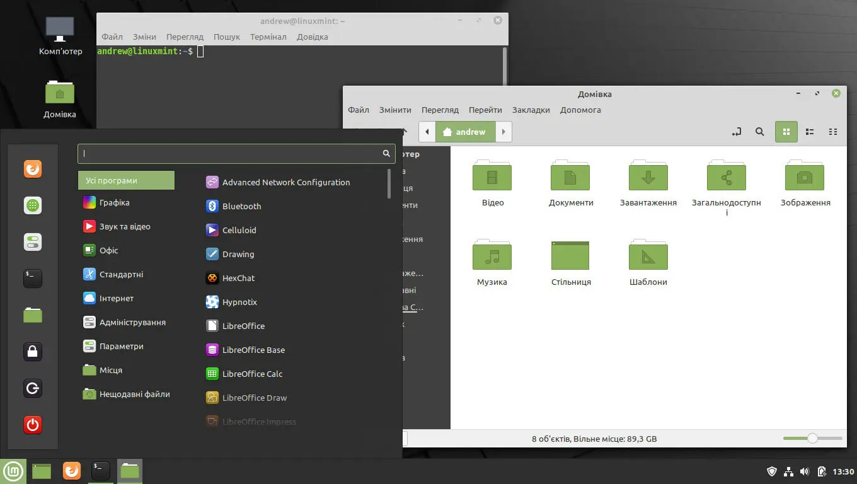Open the Перегляд menu in file manager
The width and height of the screenshot is (857, 484).
[440, 110]
